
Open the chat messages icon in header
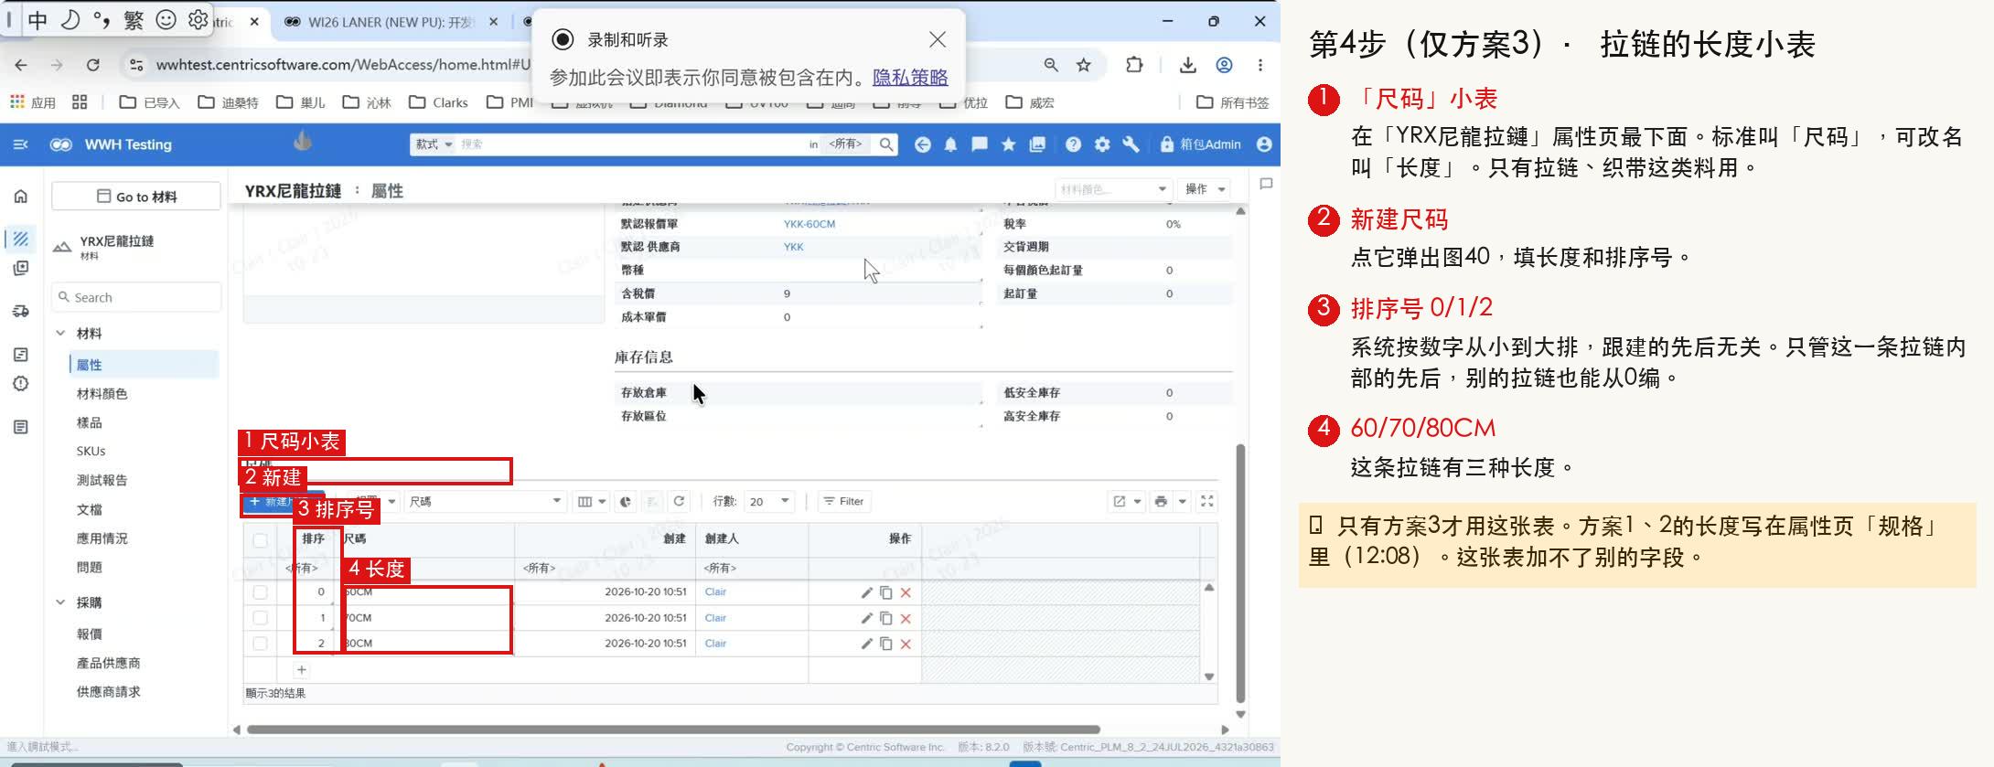tap(979, 144)
